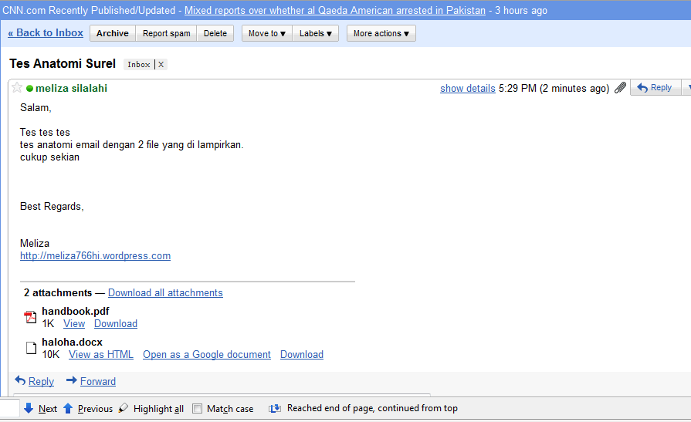Open the More actions menu
The width and height of the screenshot is (691, 422).
click(x=381, y=33)
